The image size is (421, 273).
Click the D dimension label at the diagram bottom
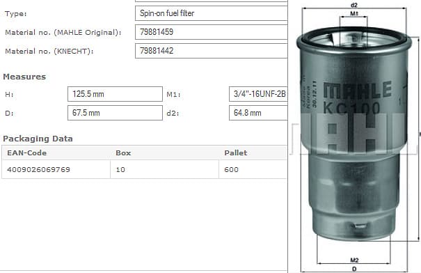[x=354, y=269]
